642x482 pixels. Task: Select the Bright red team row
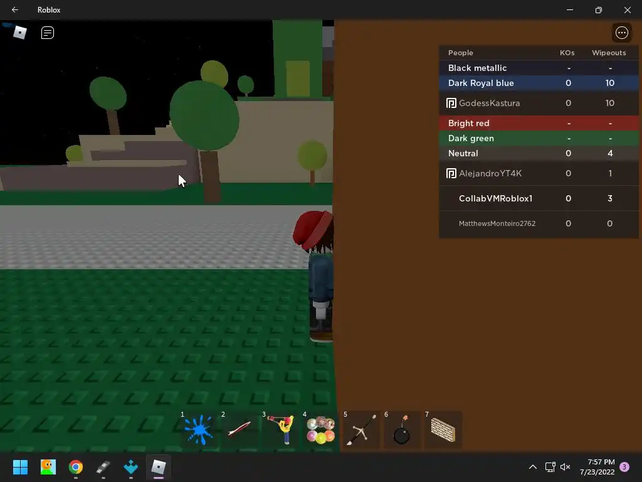pyautogui.click(x=539, y=123)
